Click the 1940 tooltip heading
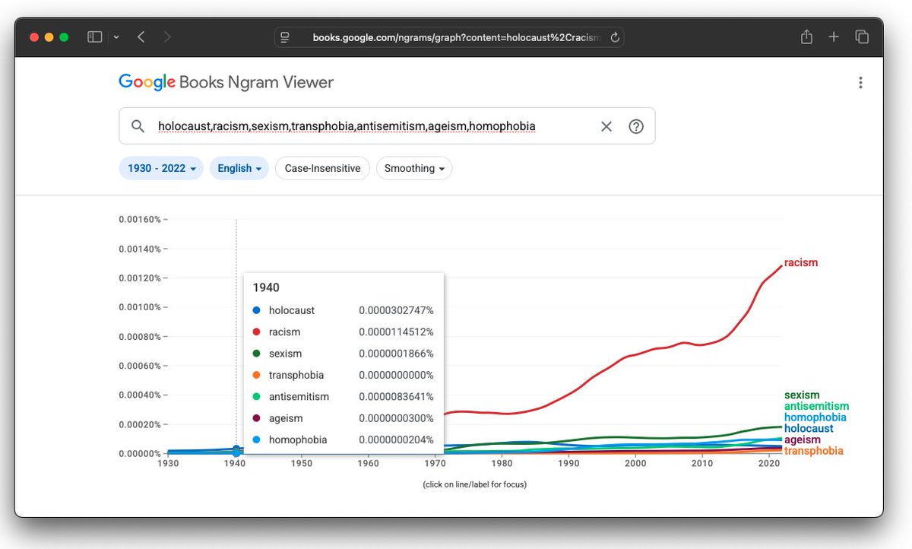This screenshot has width=912, height=549. [266, 287]
